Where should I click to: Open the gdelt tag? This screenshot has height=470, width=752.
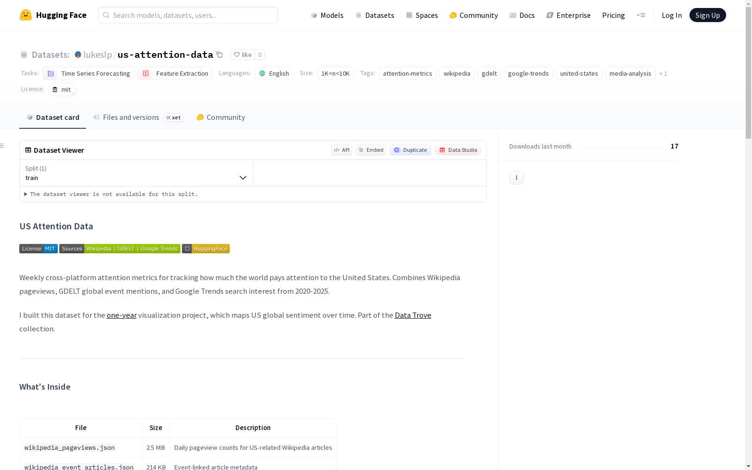tap(489, 73)
